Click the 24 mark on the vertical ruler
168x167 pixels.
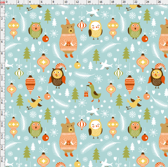2,148
